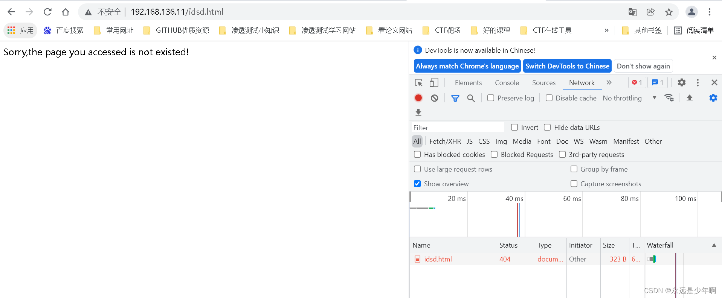
Task: Click the blue issues count badge
Action: (x=658, y=82)
